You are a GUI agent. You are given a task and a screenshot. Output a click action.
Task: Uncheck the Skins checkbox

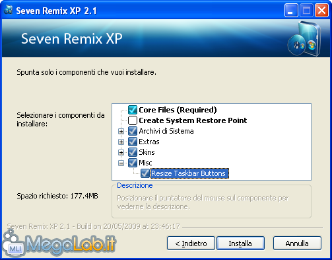pyautogui.click(x=133, y=152)
